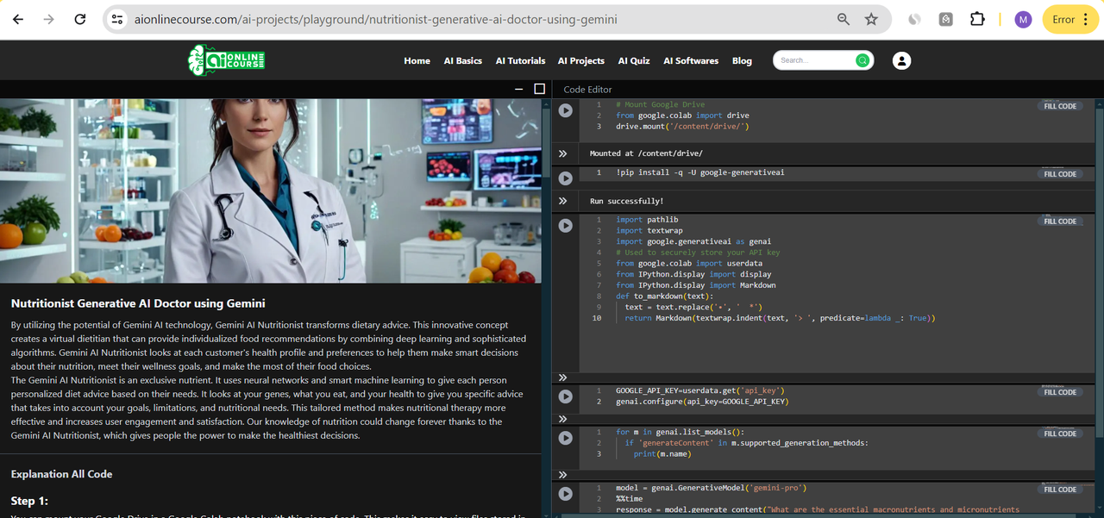Image resolution: width=1104 pixels, height=518 pixels.
Task: Bookmark this page with the star icon
Action: (x=871, y=19)
